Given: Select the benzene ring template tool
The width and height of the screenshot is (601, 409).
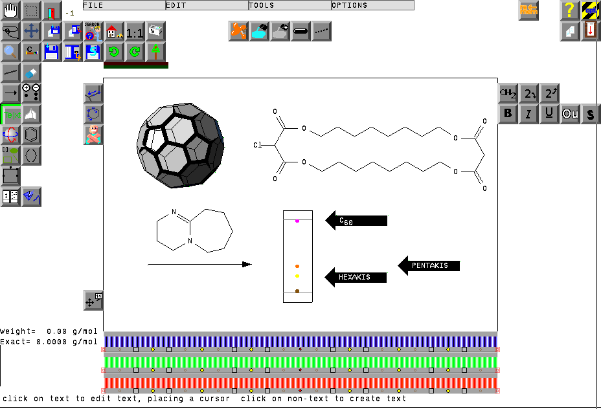Looking at the screenshot, I should tap(31, 135).
